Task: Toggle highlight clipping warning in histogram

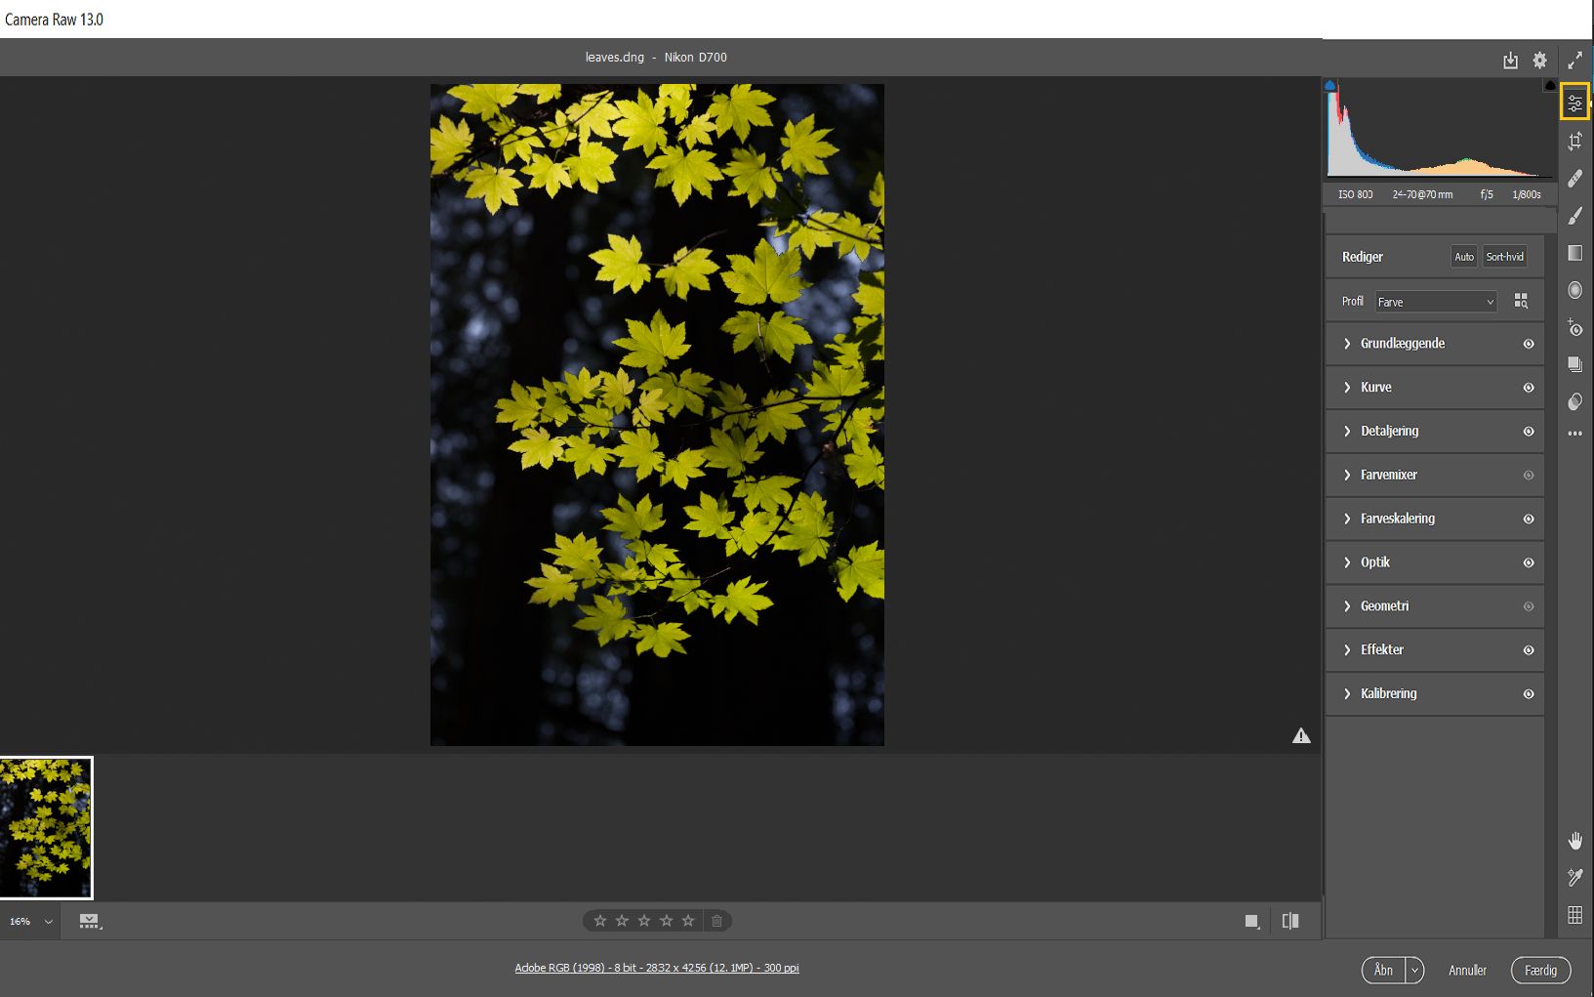Action: (x=1550, y=86)
